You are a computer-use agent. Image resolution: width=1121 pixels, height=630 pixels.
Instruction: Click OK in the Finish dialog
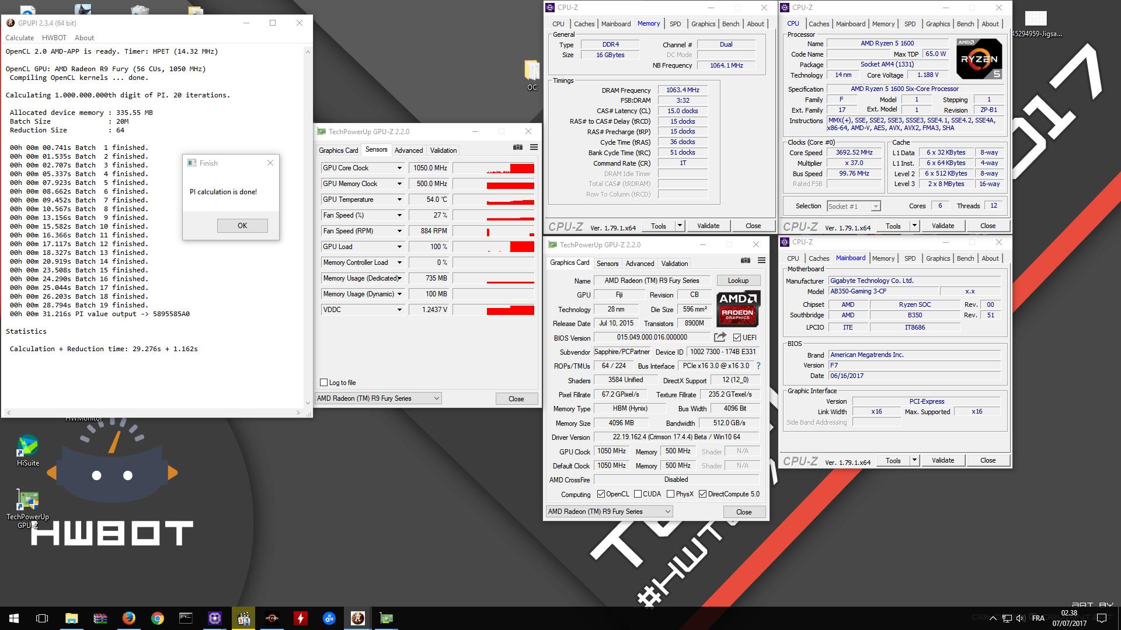click(242, 226)
